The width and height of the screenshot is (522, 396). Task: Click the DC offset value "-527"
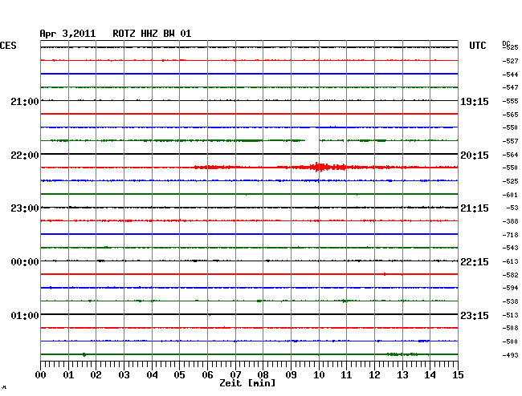(x=510, y=61)
